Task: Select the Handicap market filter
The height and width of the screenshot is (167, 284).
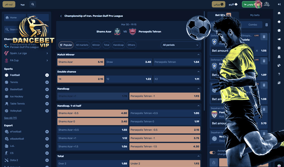Action: point(118,45)
